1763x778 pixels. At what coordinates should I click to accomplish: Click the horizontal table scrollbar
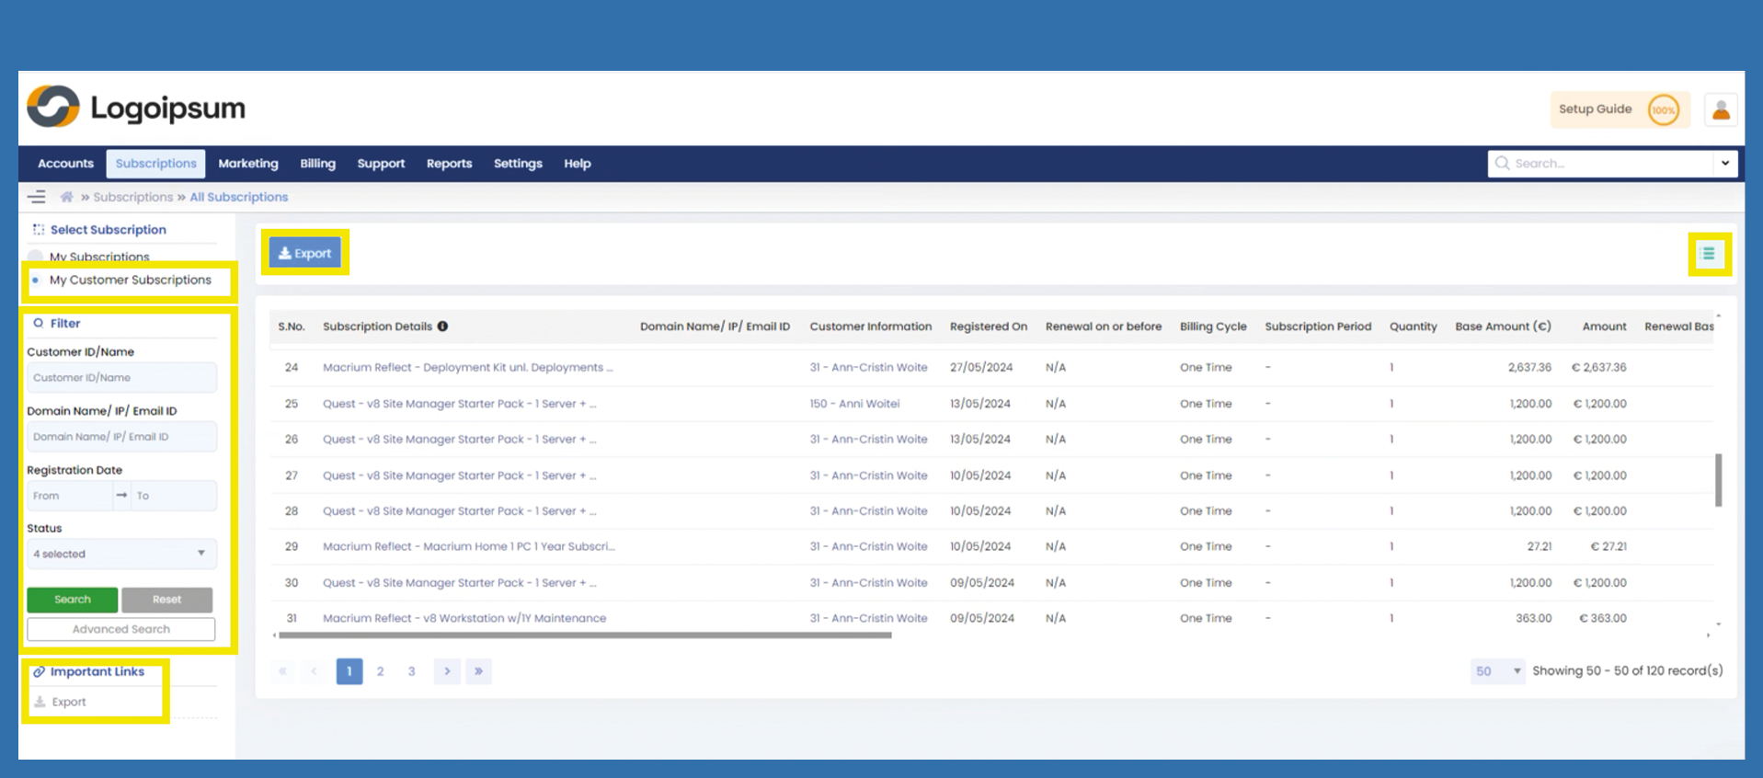[585, 635]
